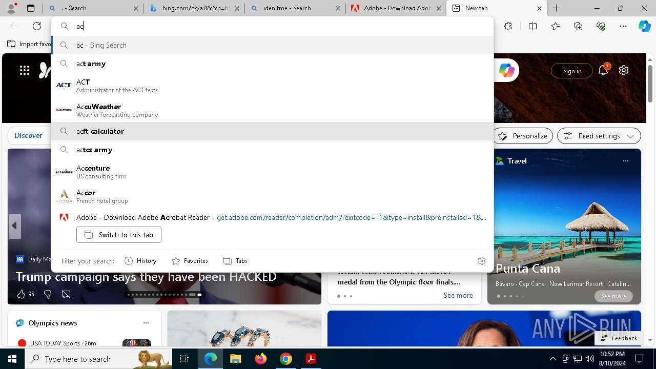The width and height of the screenshot is (656, 369).
Task: Open the Windows notification center
Action: [x=640, y=359]
